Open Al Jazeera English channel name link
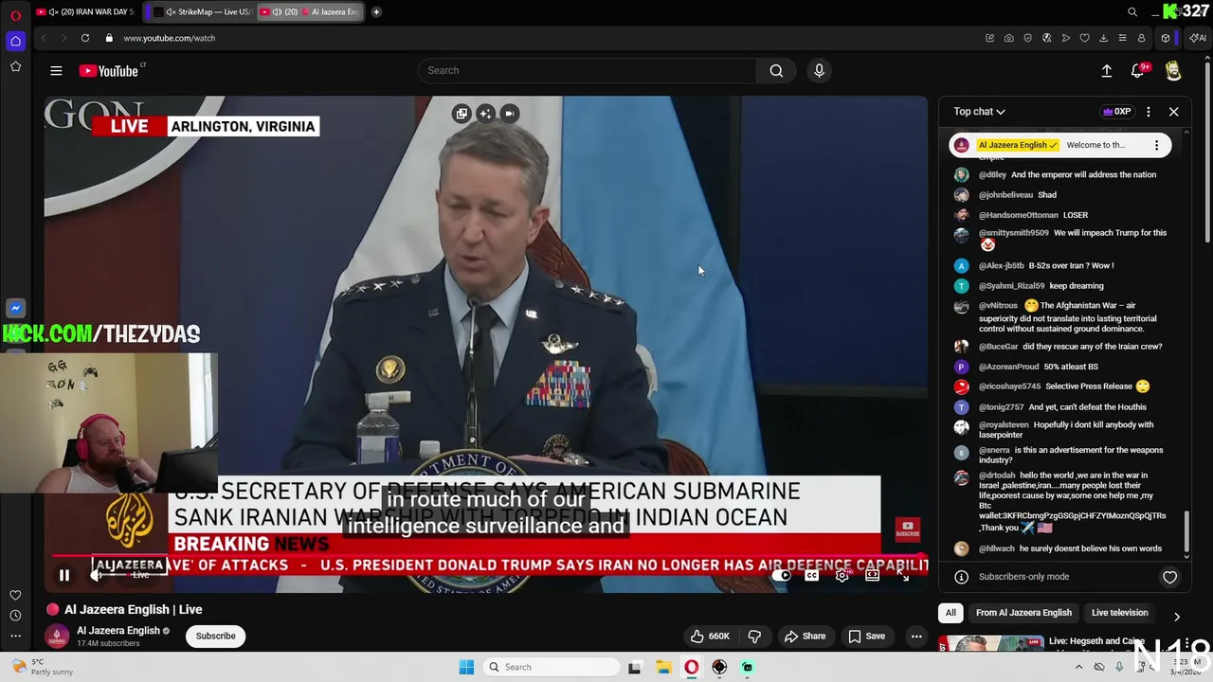The width and height of the screenshot is (1213, 682). (x=118, y=631)
